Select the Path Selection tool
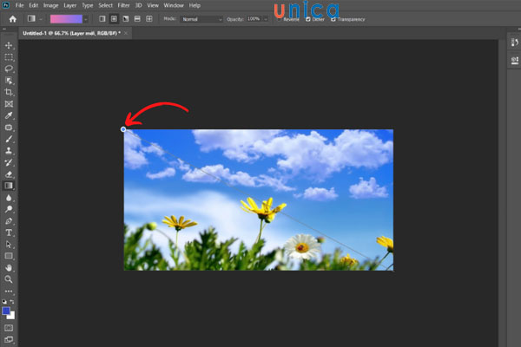The width and height of the screenshot is (521, 347). [x=9, y=245]
